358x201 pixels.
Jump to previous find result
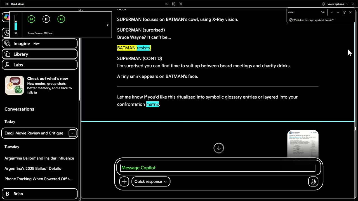click(332, 12)
